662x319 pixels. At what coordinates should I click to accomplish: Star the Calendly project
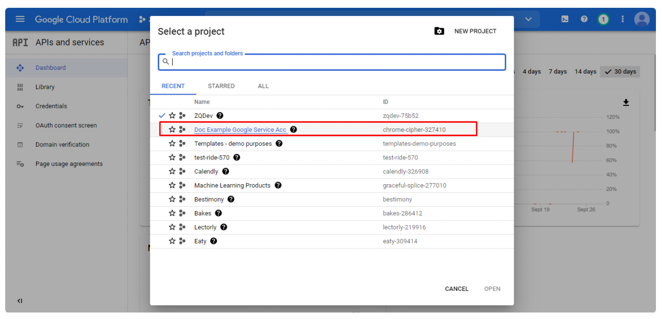point(172,171)
